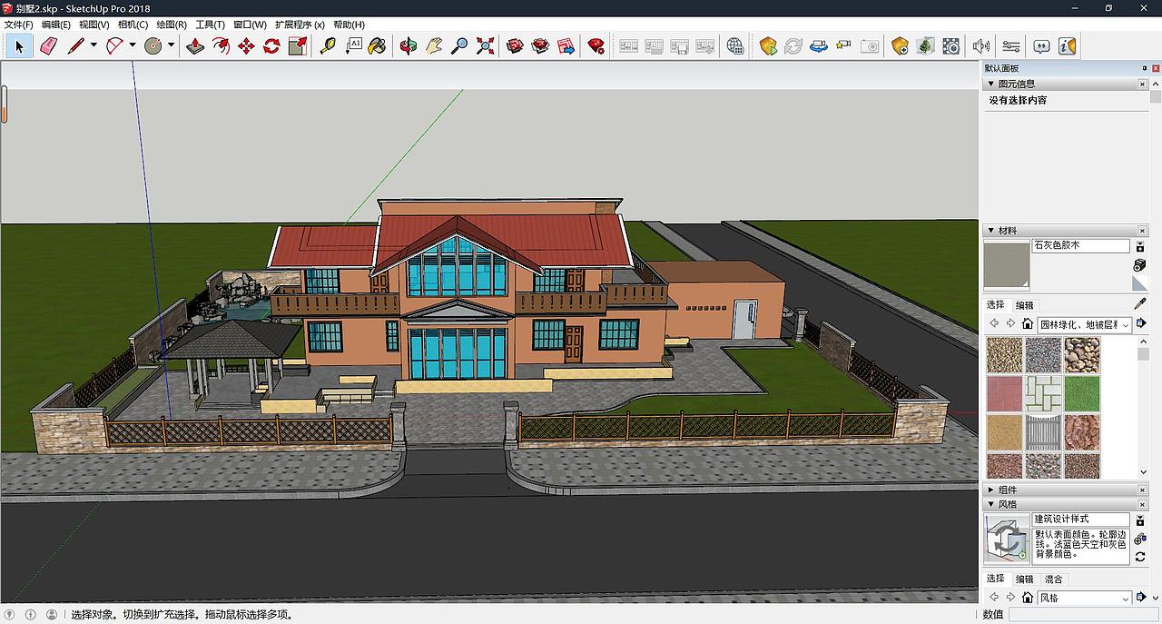Select the Text label tool
The image size is (1162, 624).
coord(353,45)
